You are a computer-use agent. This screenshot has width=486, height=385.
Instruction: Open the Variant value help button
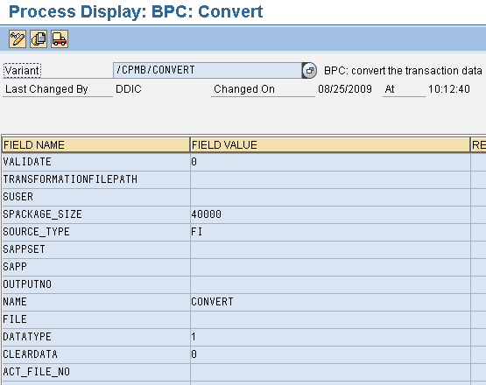(x=309, y=70)
